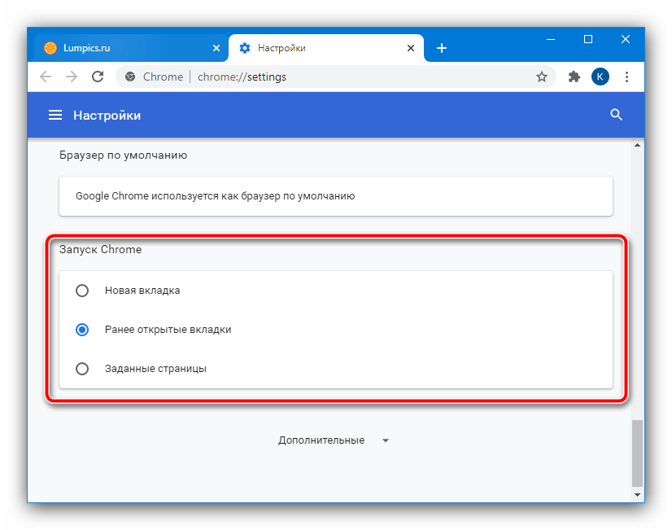Close the Lumpics.ru tab
This screenshot has height=530, width=672.
click(x=216, y=48)
